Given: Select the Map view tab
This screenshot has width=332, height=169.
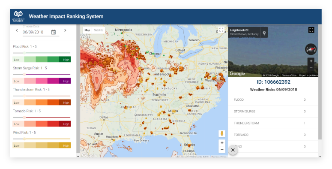Looking at the screenshot, I should pos(87,30).
